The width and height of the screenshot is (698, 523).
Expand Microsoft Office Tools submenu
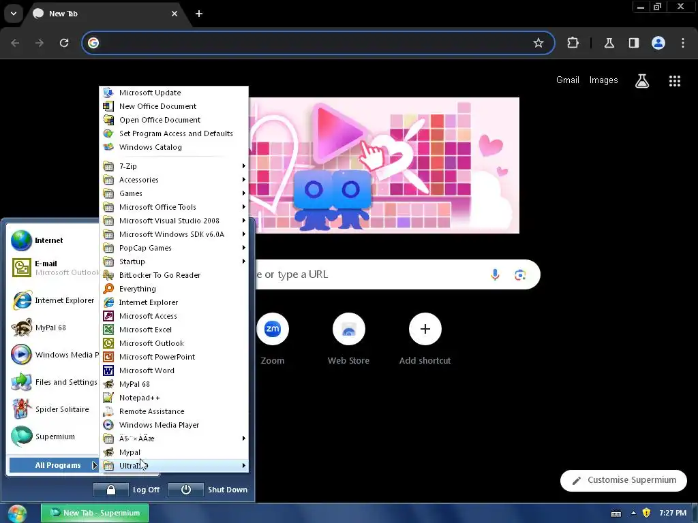[x=174, y=207]
